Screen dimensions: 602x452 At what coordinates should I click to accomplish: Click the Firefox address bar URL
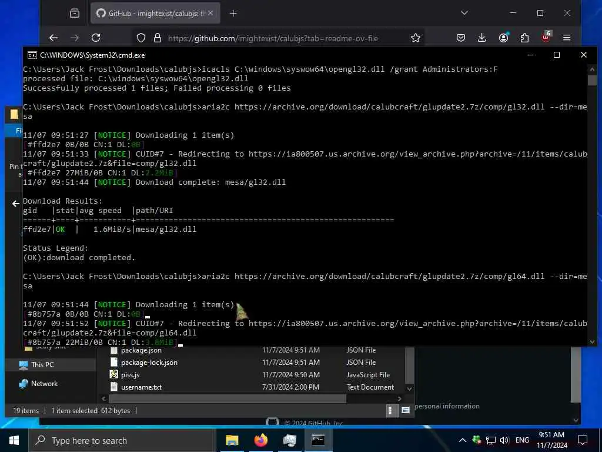click(273, 38)
